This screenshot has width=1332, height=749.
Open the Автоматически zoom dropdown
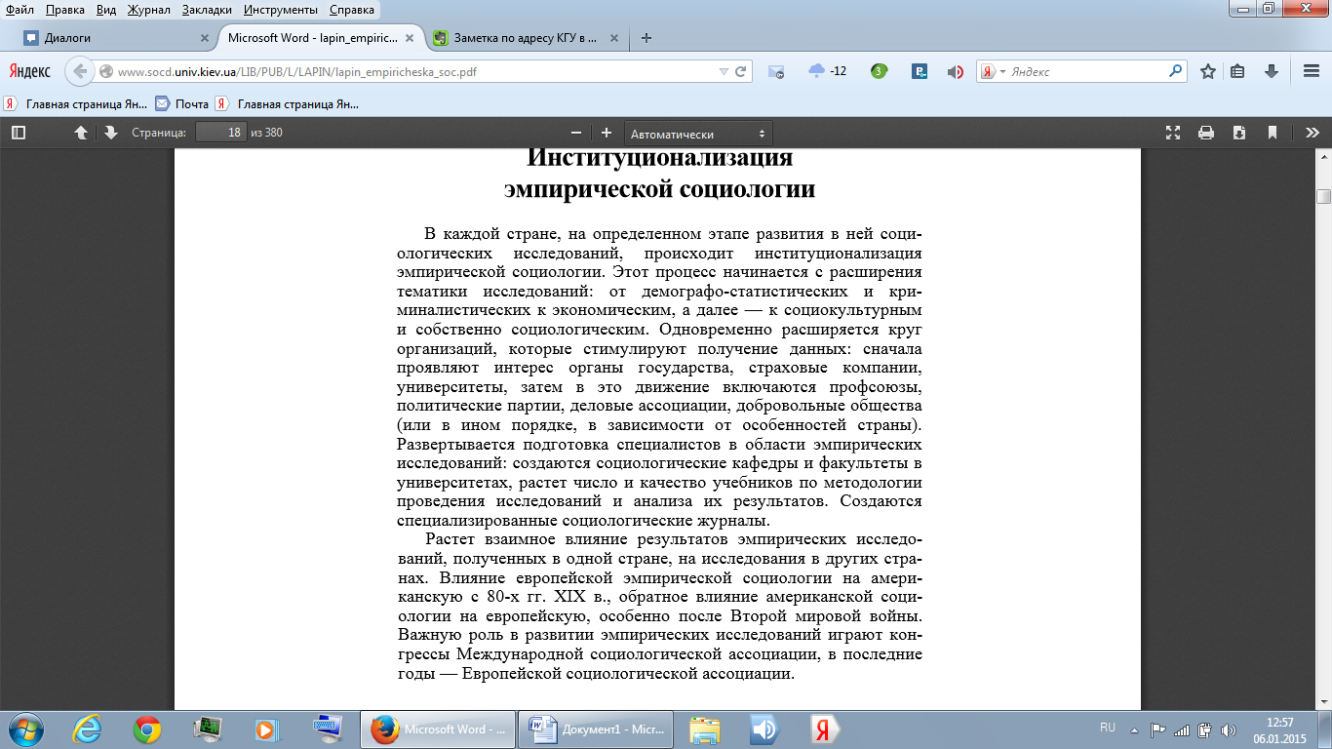click(698, 134)
